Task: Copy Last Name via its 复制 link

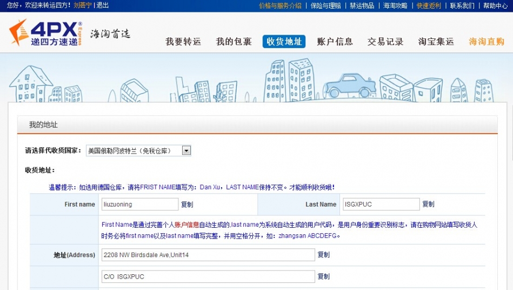Action: [428, 204]
